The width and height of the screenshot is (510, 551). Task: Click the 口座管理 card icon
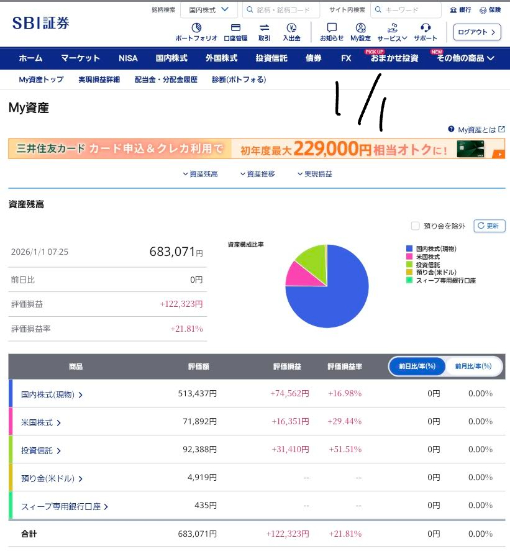(235, 28)
